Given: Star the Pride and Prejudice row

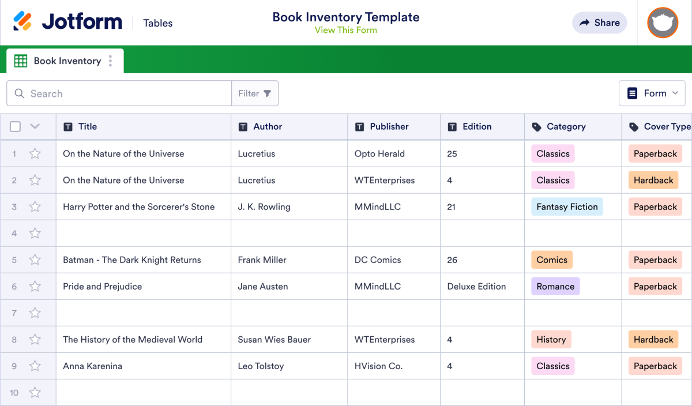Looking at the screenshot, I should (35, 286).
